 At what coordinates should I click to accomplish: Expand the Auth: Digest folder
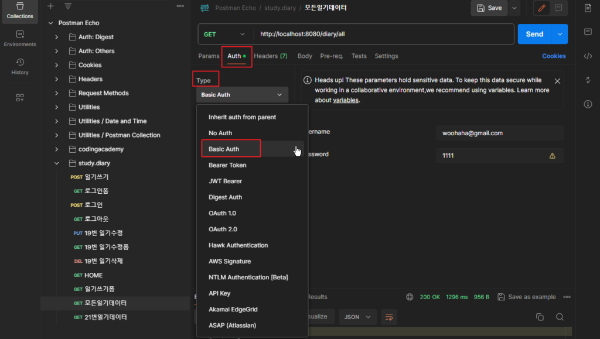(57, 37)
